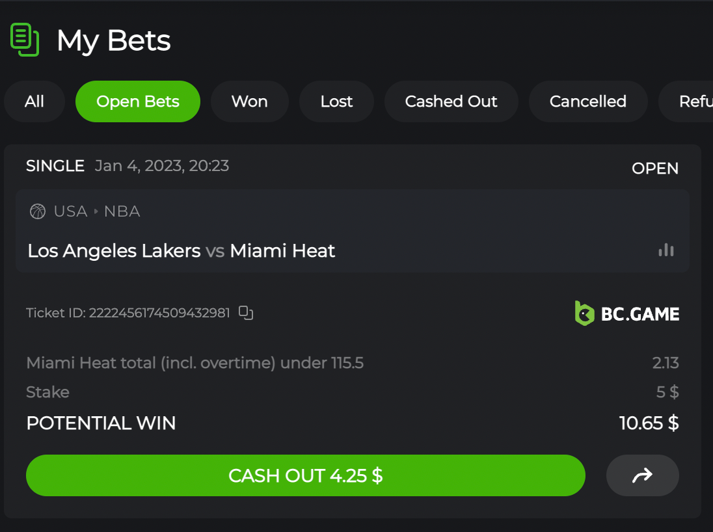Screen dimensions: 713x532
Task: Open the Lost bets tab
Action: click(336, 101)
